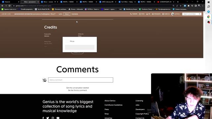
Task: Click the producer name under Produced By
Action: click(x=47, y=36)
